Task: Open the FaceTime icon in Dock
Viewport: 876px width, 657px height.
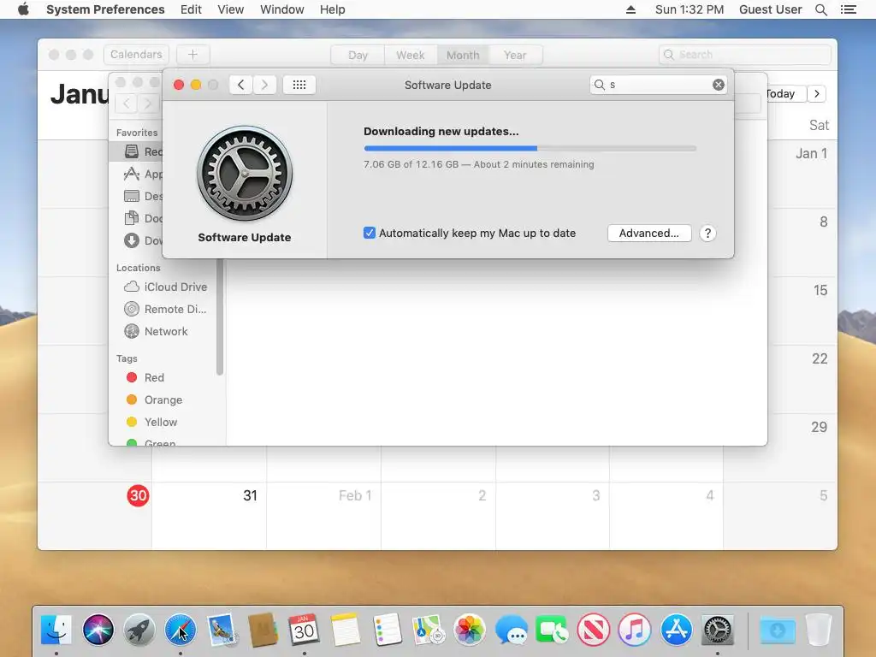Action: [552, 630]
